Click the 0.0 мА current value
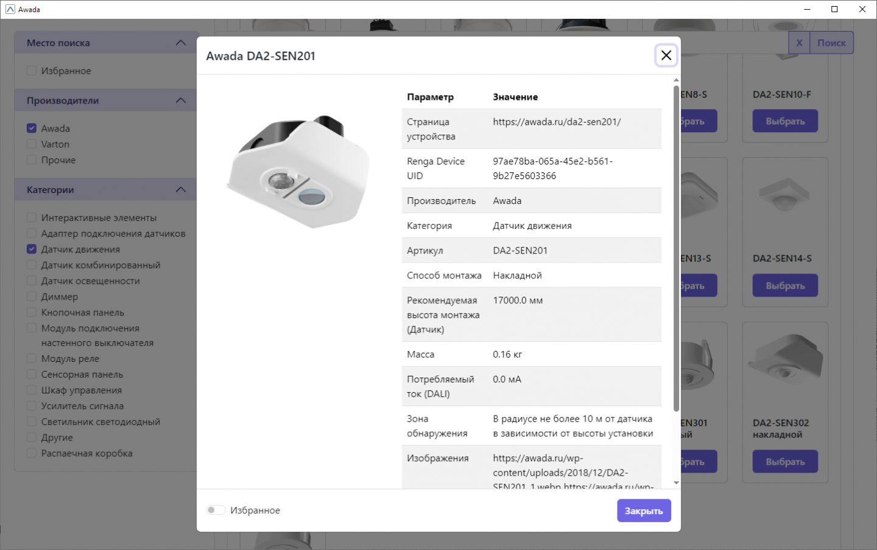Image resolution: width=877 pixels, height=550 pixels. [x=507, y=379]
